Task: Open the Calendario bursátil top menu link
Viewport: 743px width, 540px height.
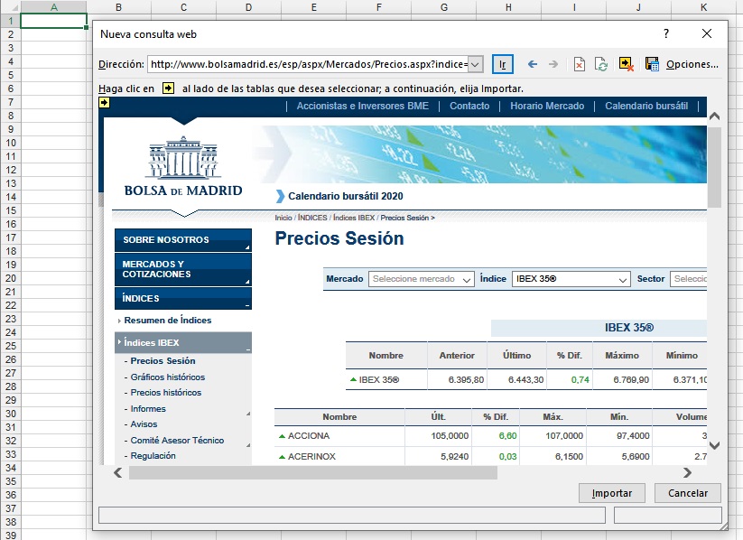Action: tap(646, 106)
